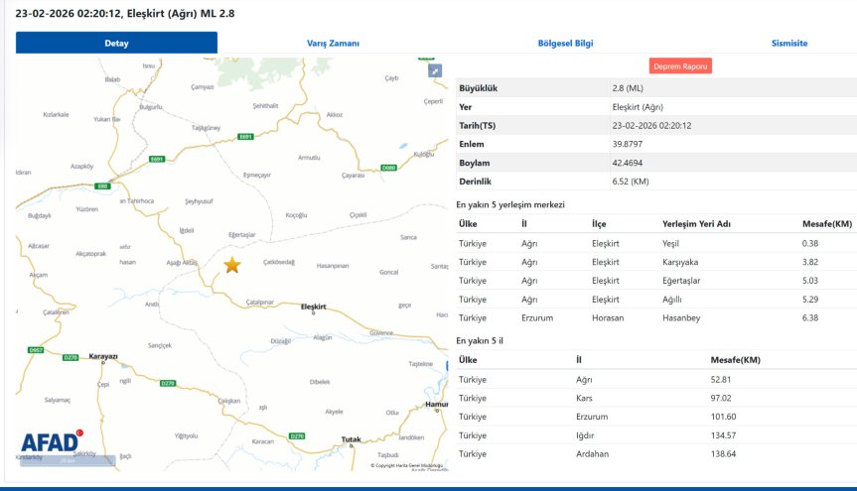Switch to the Bölgesel Bilgi tab
The image size is (857, 491).
click(565, 43)
